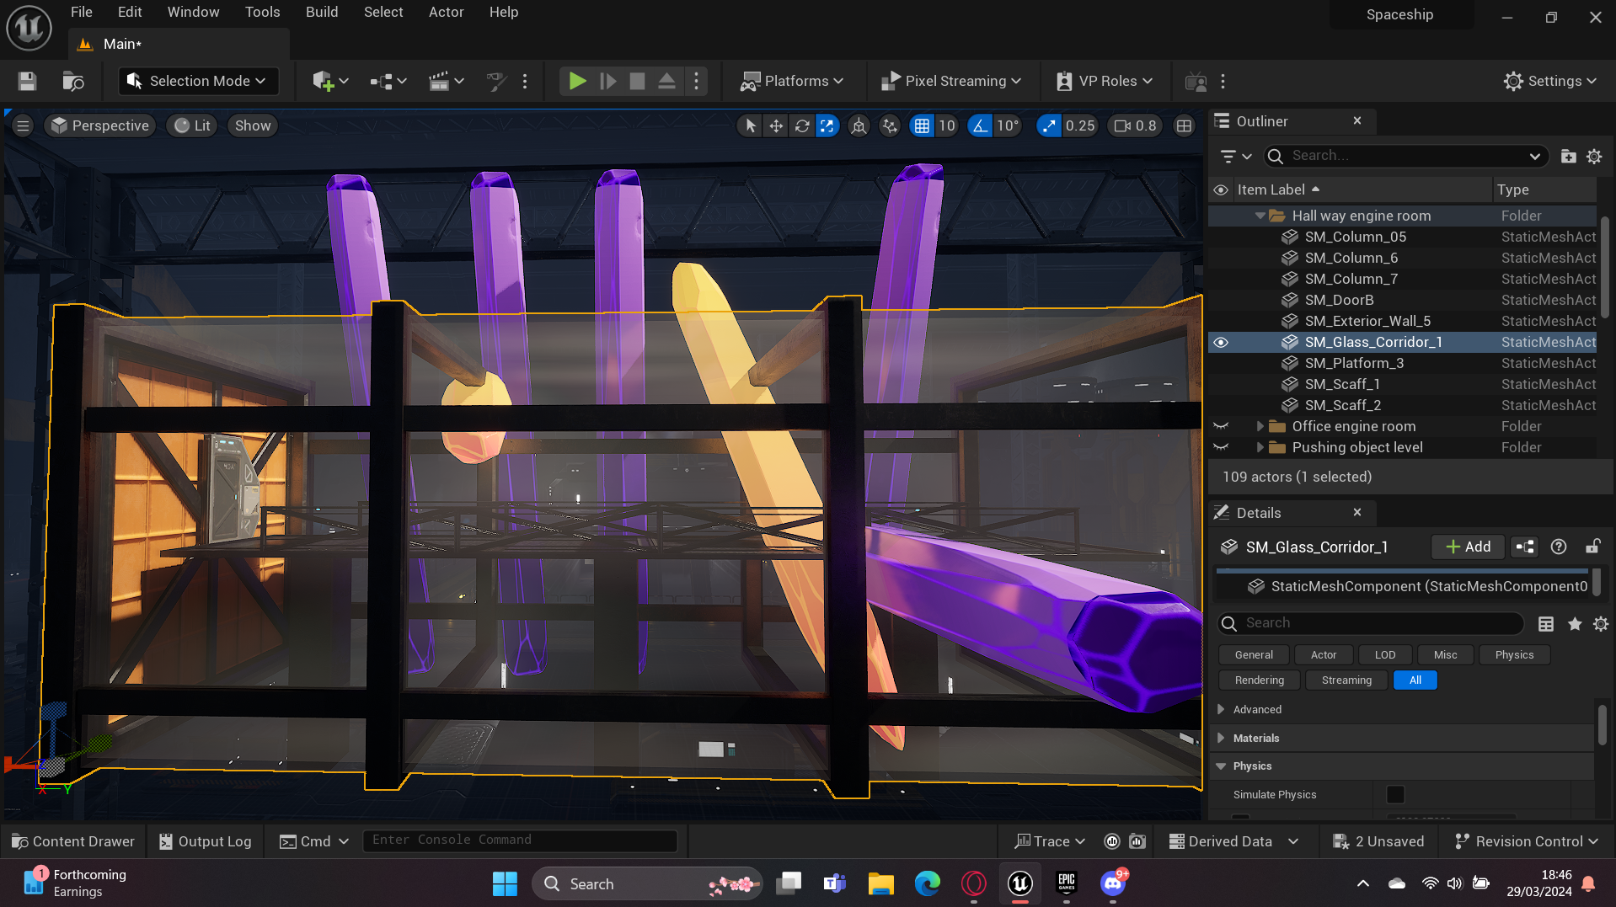This screenshot has width=1616, height=907.
Task: Open Outliner settings gear
Action: pos(1594,156)
